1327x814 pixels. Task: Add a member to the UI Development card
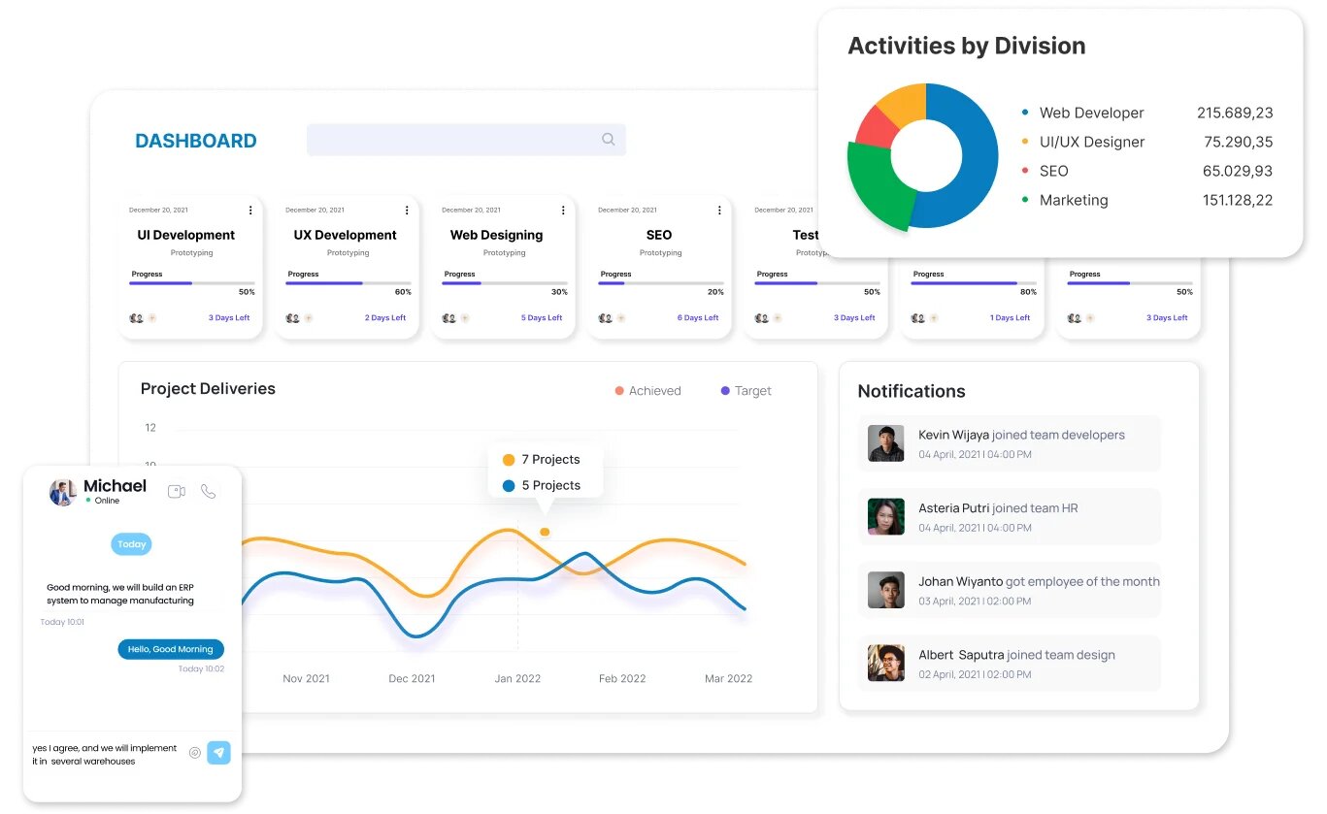[x=154, y=317]
